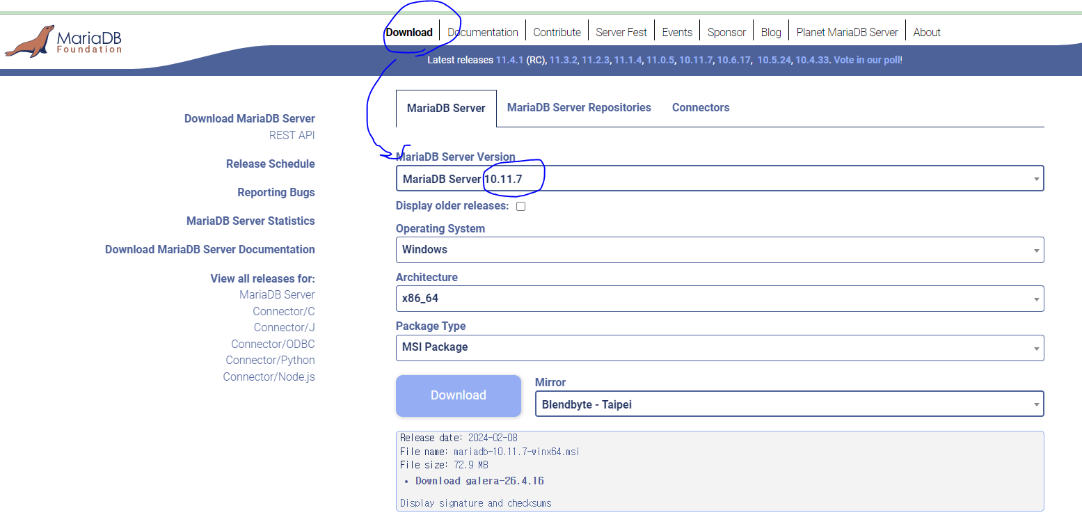Go to the Events page
This screenshot has width=1082, height=531.
(677, 32)
